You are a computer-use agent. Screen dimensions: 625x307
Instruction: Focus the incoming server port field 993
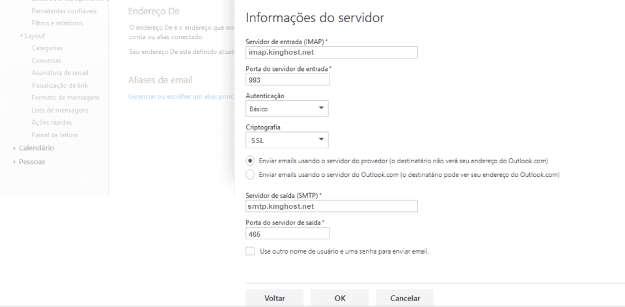tap(287, 79)
